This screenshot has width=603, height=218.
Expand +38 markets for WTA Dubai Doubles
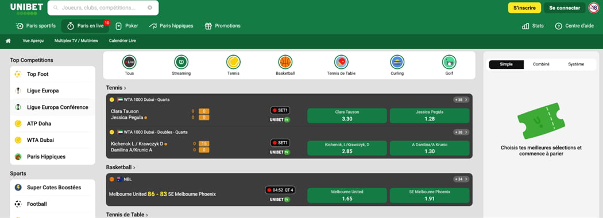click(x=461, y=132)
